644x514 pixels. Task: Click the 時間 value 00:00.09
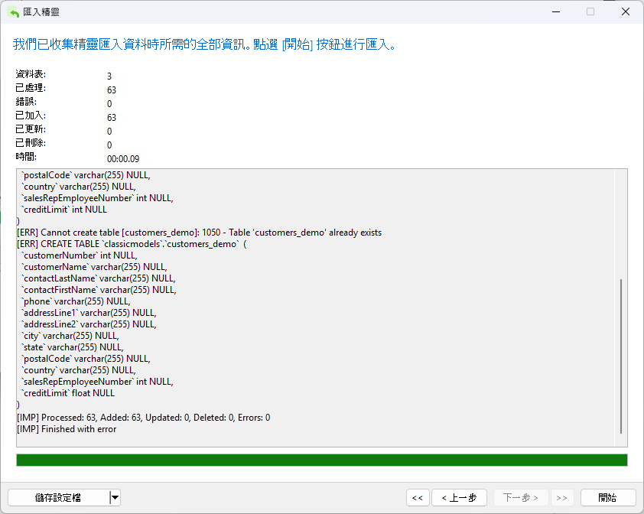[123, 158]
